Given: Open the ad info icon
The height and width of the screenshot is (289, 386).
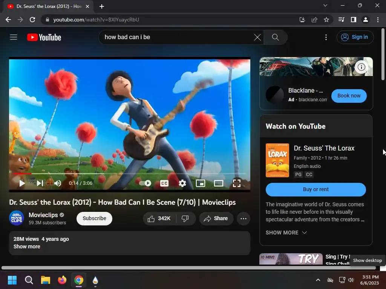Looking at the screenshot, I should tap(361, 67).
